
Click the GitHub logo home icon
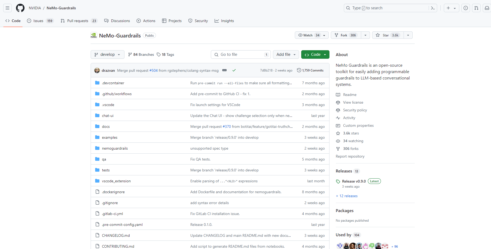point(20,8)
